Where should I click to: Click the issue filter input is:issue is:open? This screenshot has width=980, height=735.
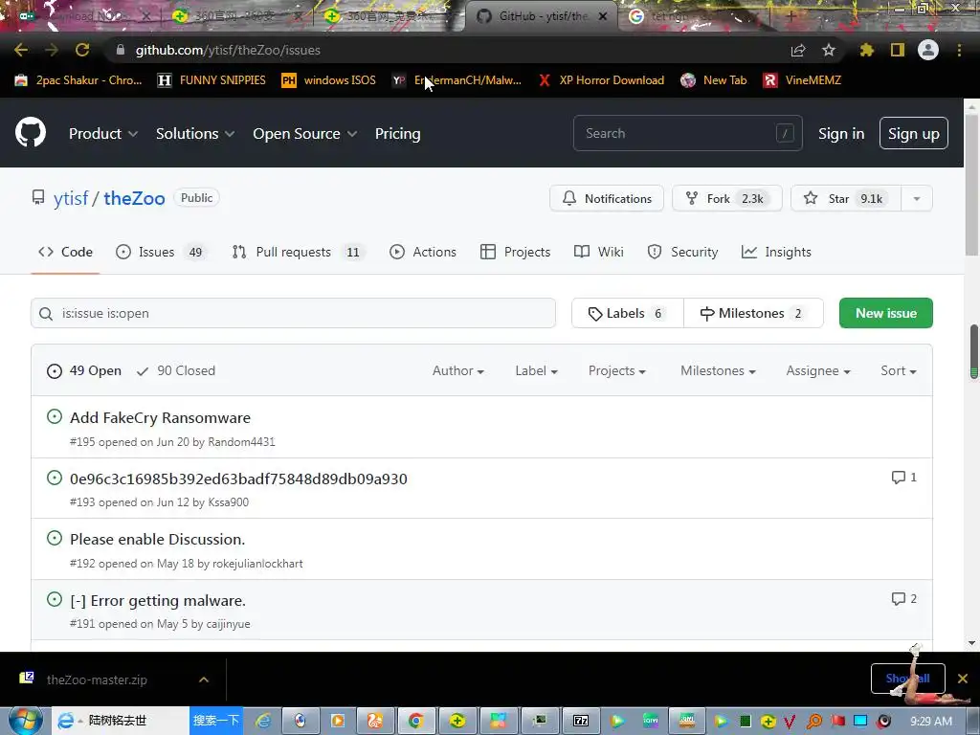[293, 313]
